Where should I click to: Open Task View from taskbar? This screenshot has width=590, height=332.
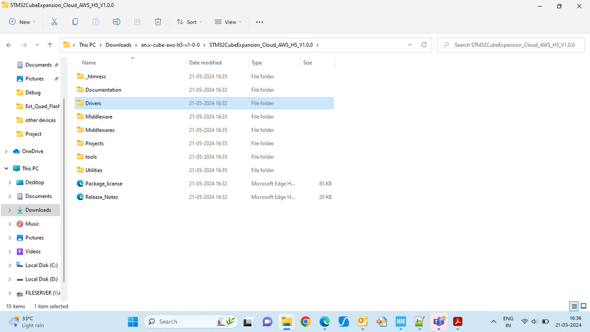click(x=247, y=321)
